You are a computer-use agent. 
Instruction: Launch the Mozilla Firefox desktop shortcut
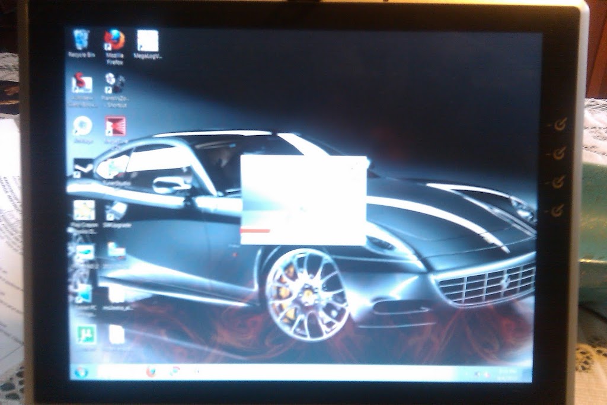click(x=114, y=46)
